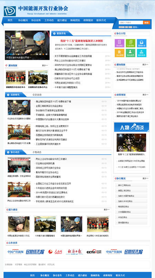Viewport: 155px width, 278px height.
Task: Show more items in 能力建设 section
Action: coord(106,210)
